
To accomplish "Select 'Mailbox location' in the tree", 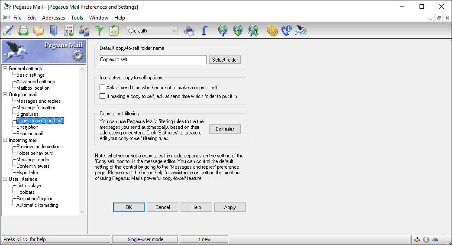I will coord(33,88).
